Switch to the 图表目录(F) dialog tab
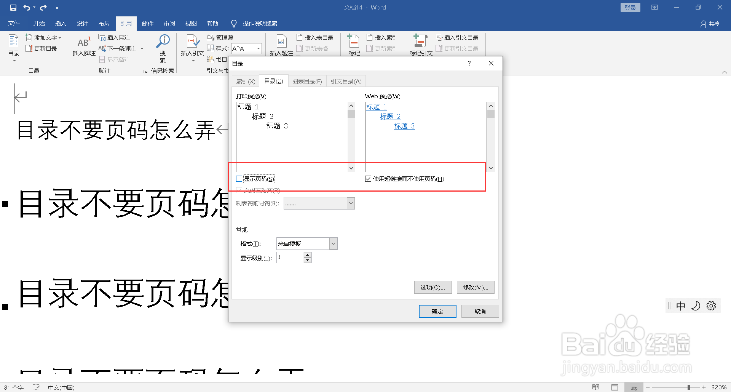The height and width of the screenshot is (392, 731). 307,81
